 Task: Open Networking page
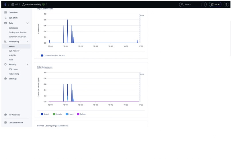[x=14, y=74]
